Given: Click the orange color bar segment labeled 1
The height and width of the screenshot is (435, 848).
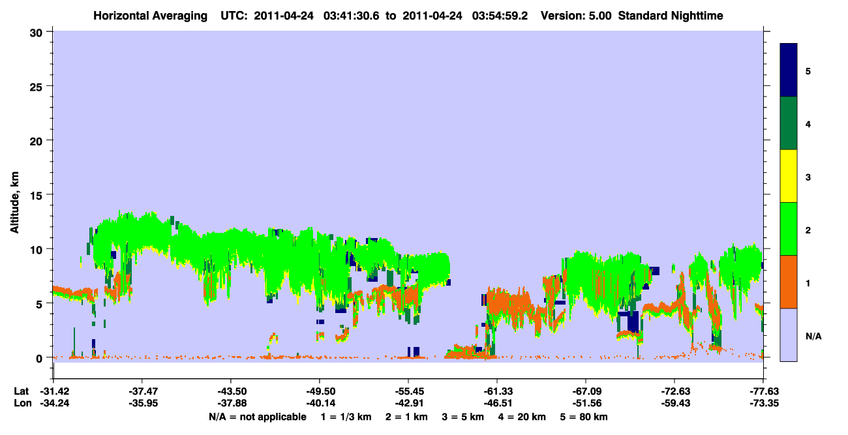Looking at the screenshot, I should click(789, 282).
